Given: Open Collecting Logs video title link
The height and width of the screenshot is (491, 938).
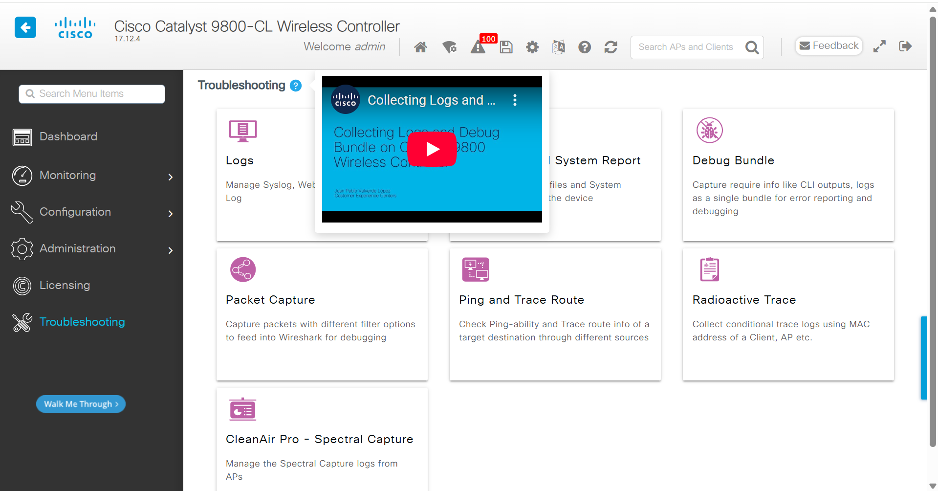Looking at the screenshot, I should [x=431, y=100].
